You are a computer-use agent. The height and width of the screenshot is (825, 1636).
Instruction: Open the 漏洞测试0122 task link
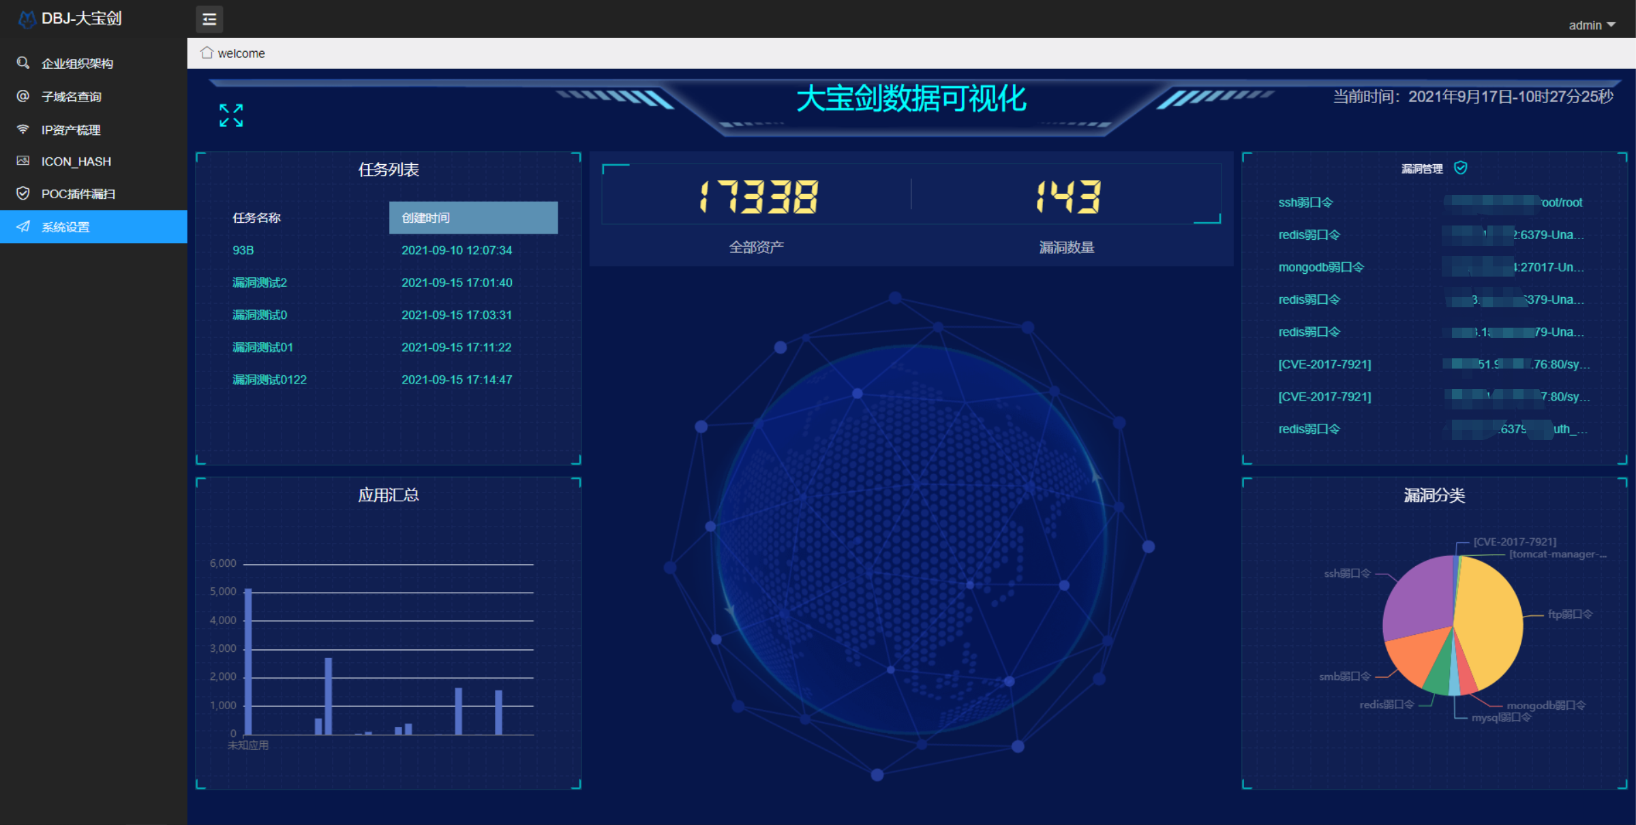coord(269,379)
